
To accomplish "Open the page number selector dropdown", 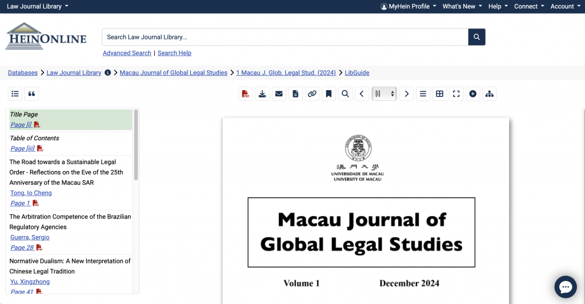I will point(384,94).
